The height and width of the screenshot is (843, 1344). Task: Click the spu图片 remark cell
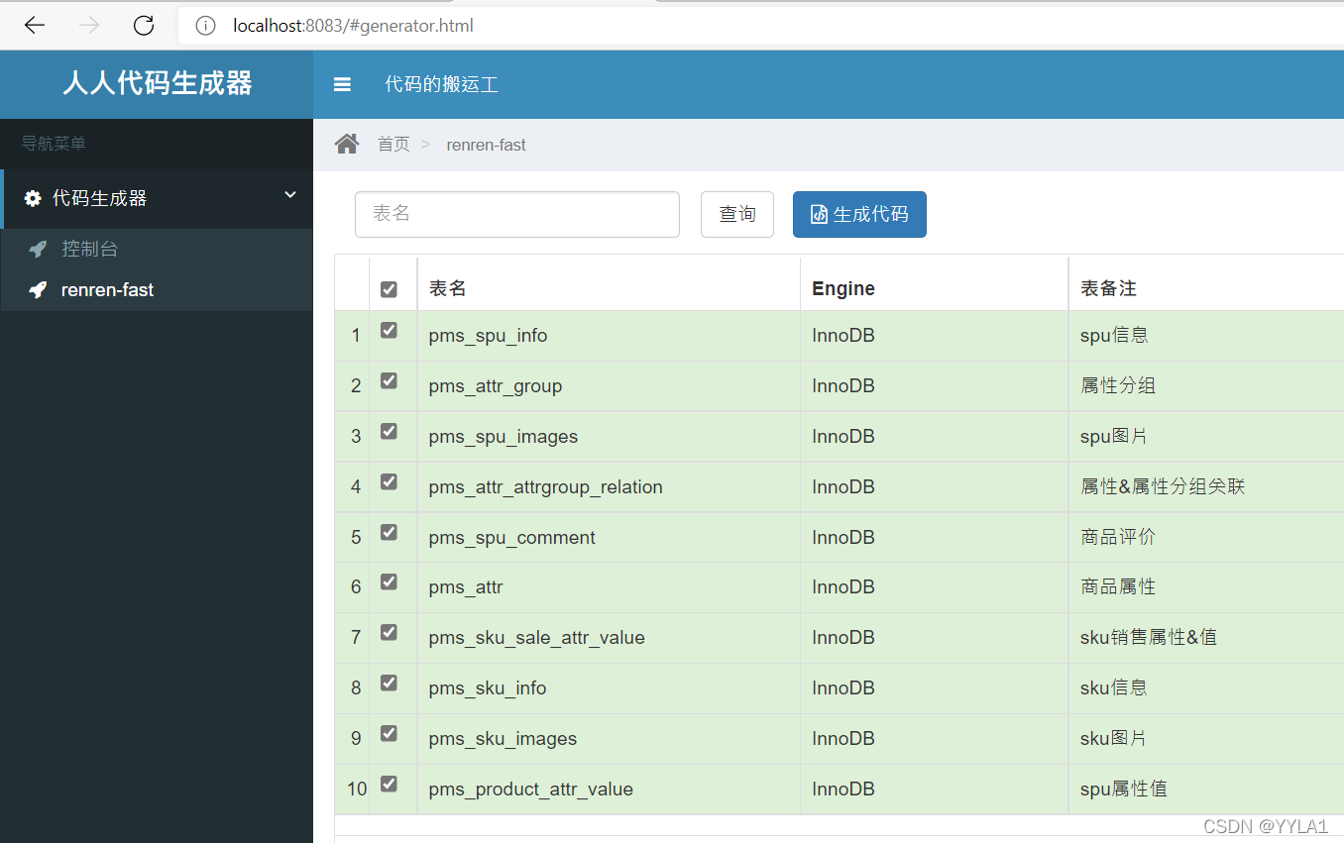click(1206, 437)
